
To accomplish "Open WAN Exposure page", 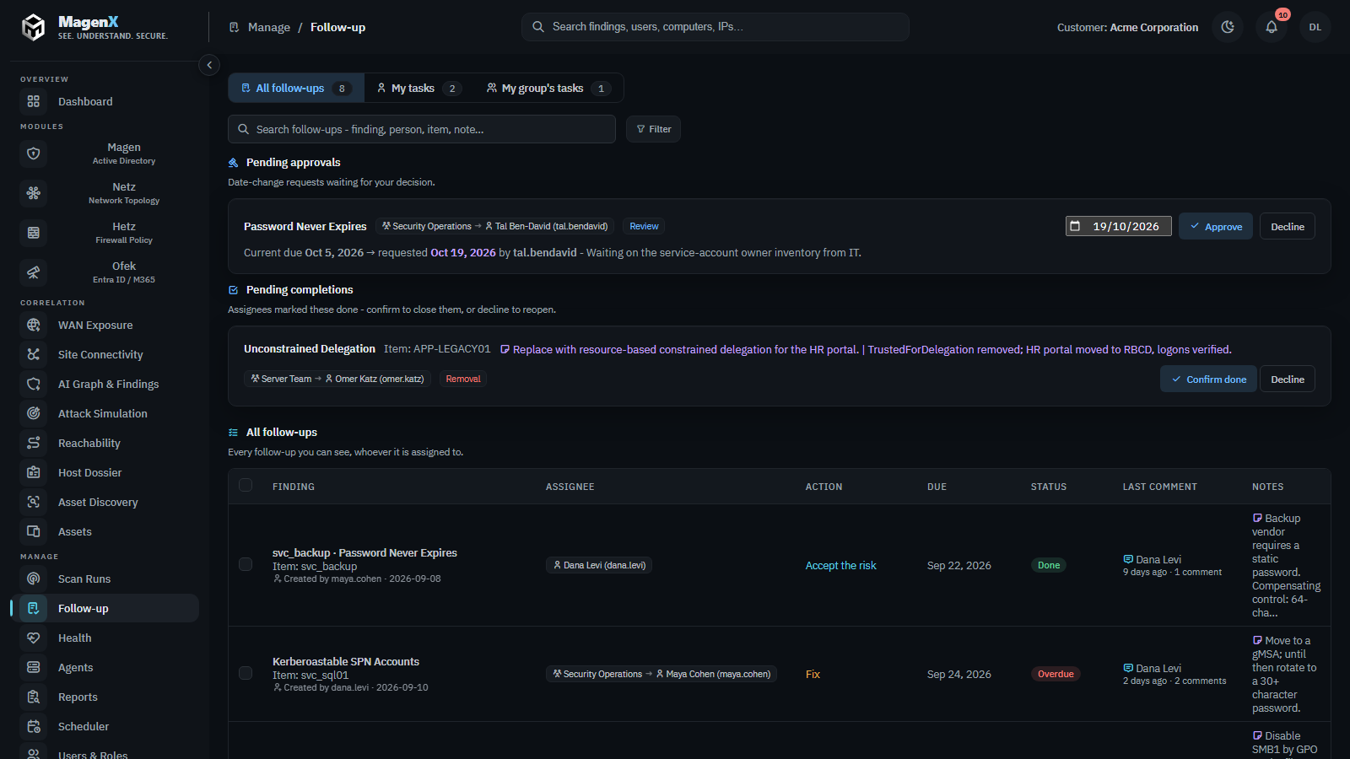I will pyautogui.click(x=105, y=325).
